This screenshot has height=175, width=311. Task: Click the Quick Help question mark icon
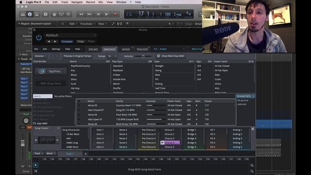tap(45, 14)
